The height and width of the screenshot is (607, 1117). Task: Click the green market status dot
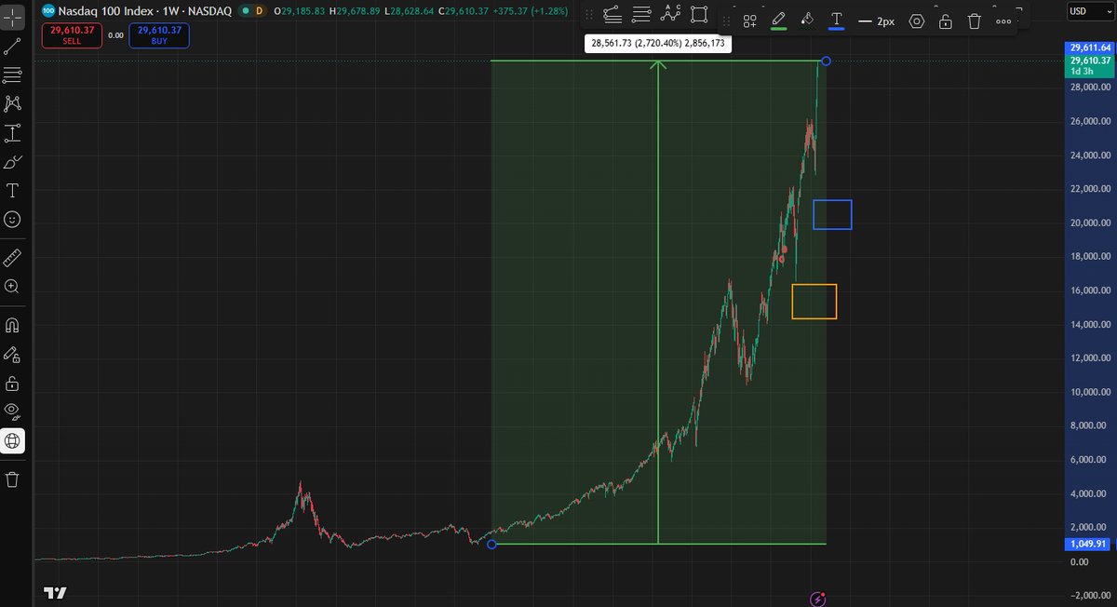244,10
